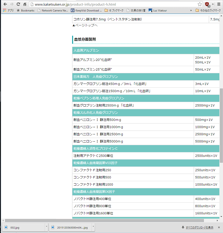Go back with the browser back arrow

pyautogui.click(x=5, y=4)
